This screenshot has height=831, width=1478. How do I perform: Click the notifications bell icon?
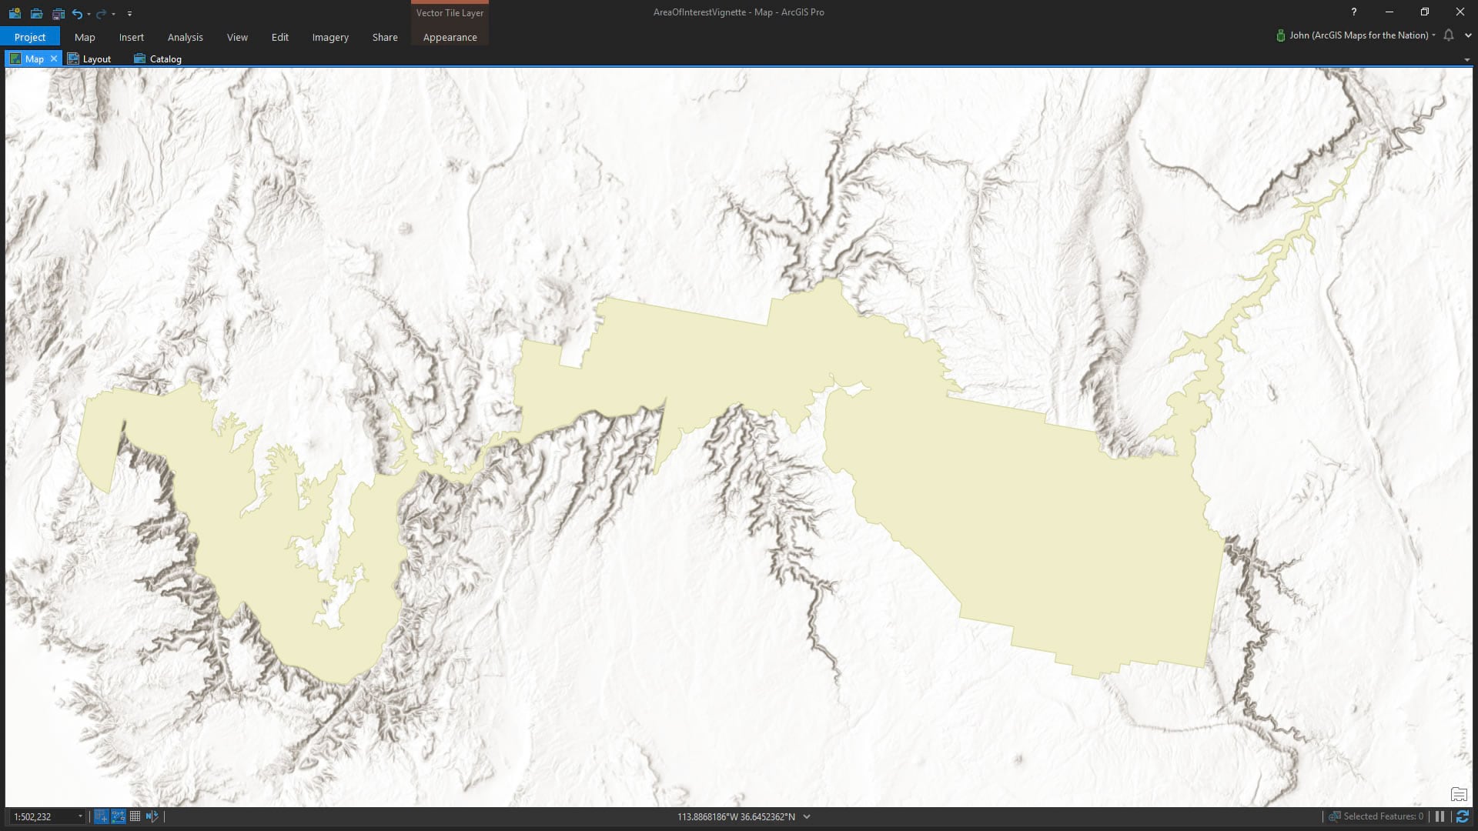coord(1449,35)
